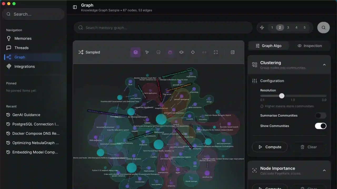337x189 pixels.
Task: Click the 'Heuristic-based search' node label
Action: pos(229,127)
